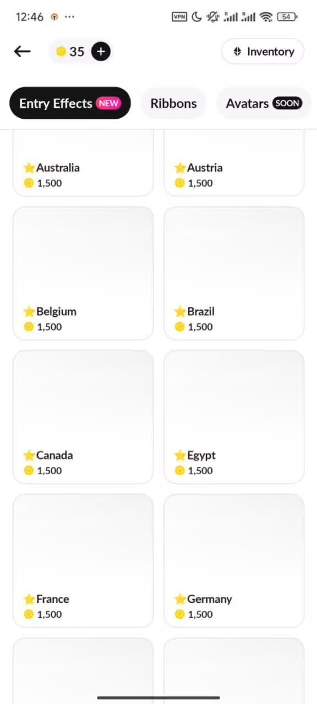The height and width of the screenshot is (704, 317).
Task: Tap the Wi-Fi status icon
Action: pos(266,16)
